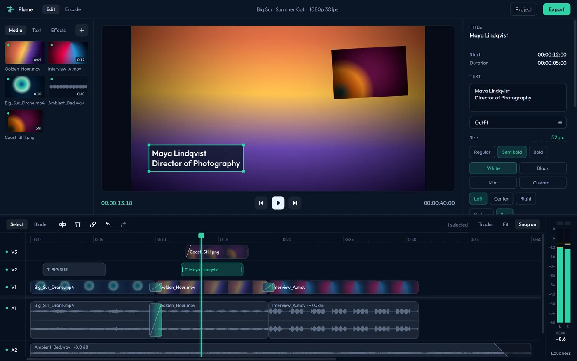Screen dimensions: 577x361
Task: Align title text to Center
Action: [501, 199]
